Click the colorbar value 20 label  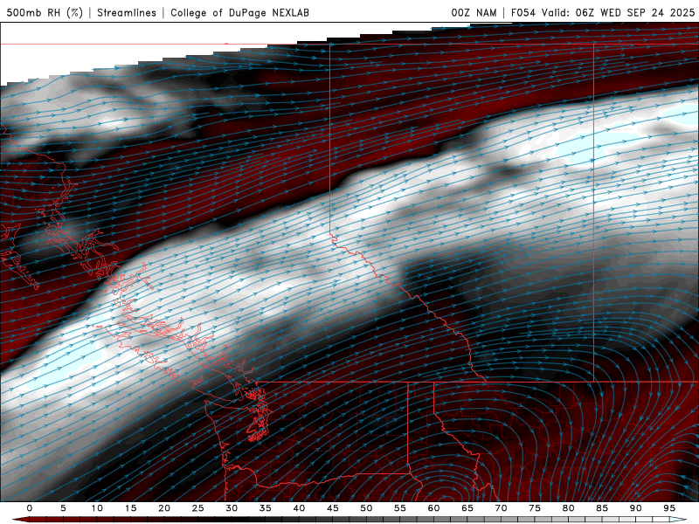[164, 508]
